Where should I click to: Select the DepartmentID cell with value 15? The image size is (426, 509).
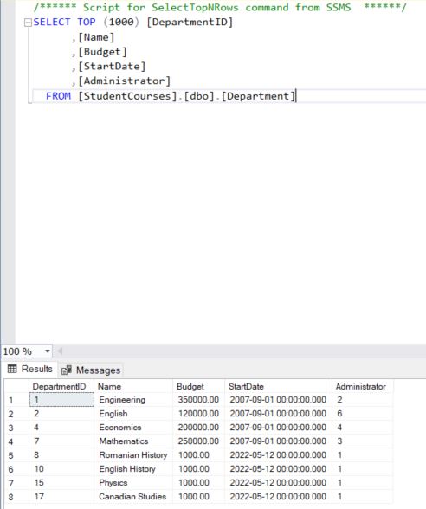tap(61, 483)
